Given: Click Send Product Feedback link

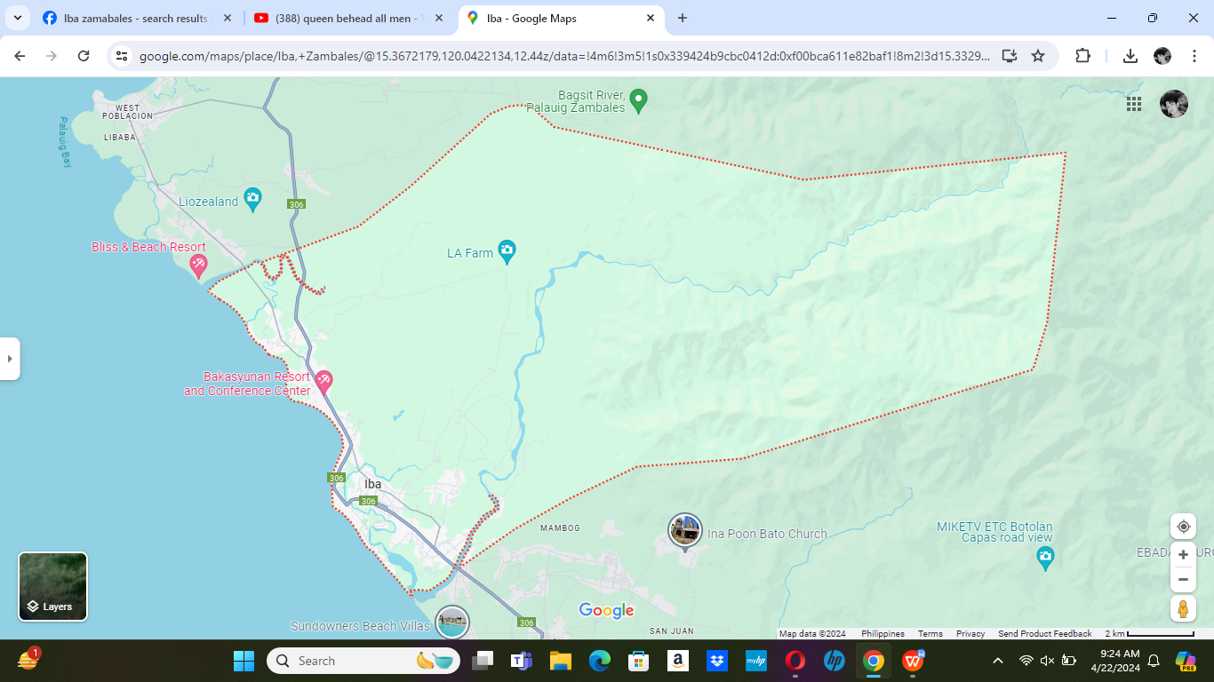Looking at the screenshot, I should pyautogui.click(x=1044, y=634).
